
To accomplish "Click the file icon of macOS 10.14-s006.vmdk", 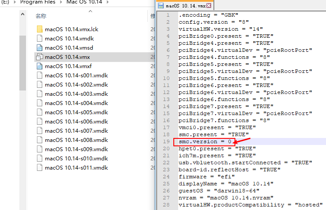I will (40, 121).
